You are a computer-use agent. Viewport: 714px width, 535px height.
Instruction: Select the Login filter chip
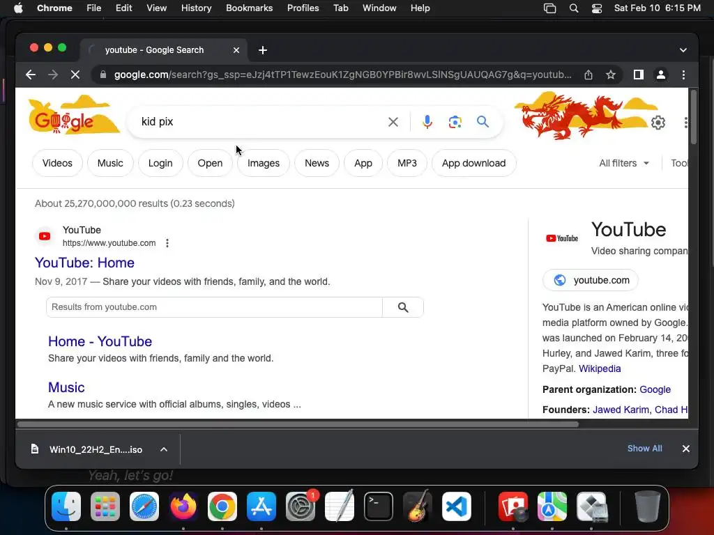pyautogui.click(x=160, y=163)
